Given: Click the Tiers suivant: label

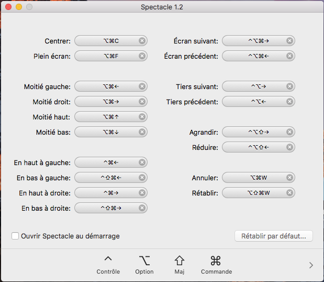Looking at the screenshot, I should pyautogui.click(x=197, y=86).
